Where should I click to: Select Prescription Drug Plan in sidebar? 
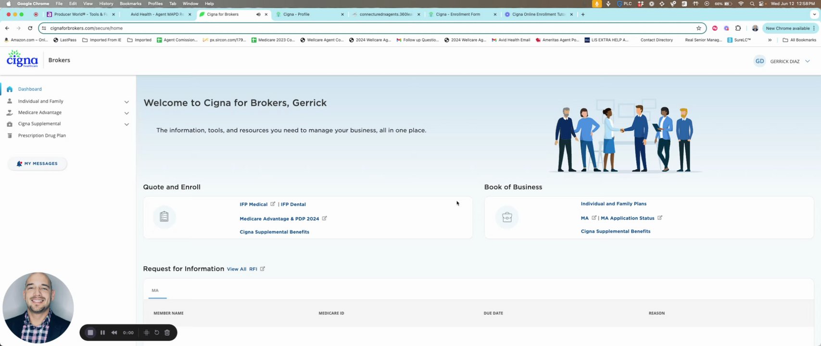click(x=42, y=136)
